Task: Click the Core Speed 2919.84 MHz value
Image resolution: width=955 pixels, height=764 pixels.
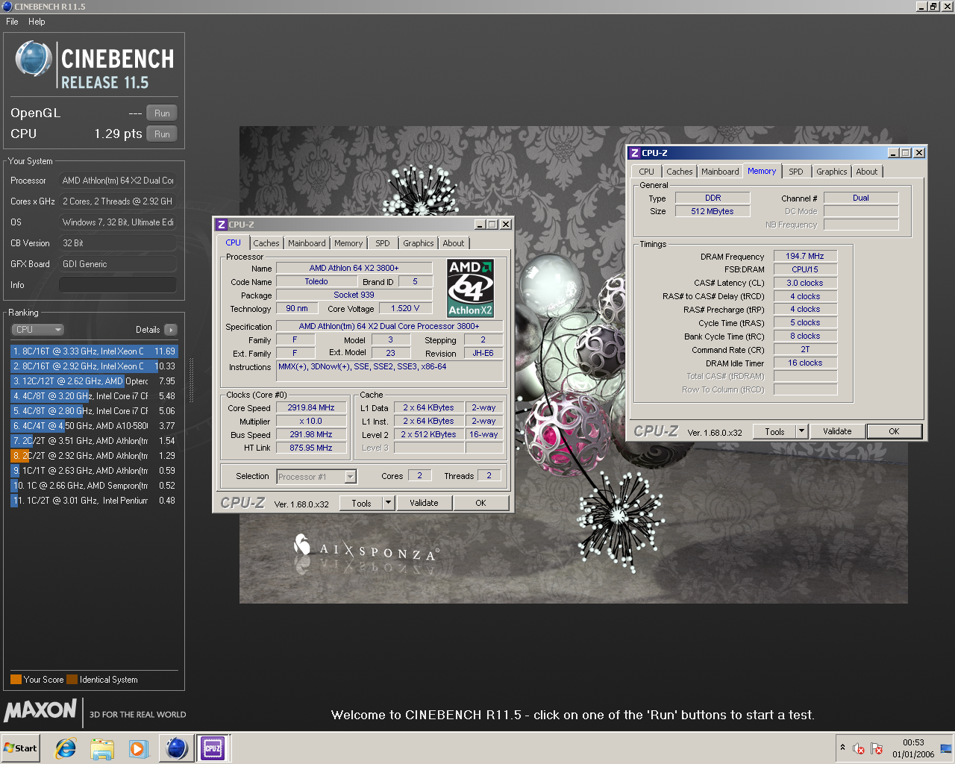Action: click(x=311, y=408)
